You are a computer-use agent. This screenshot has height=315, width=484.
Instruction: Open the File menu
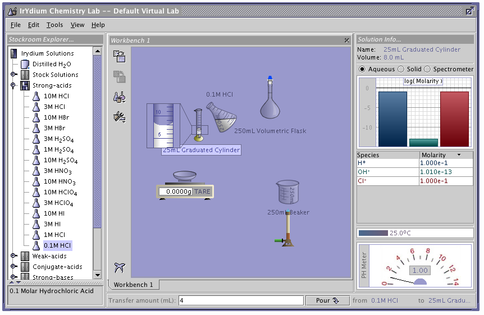15,25
